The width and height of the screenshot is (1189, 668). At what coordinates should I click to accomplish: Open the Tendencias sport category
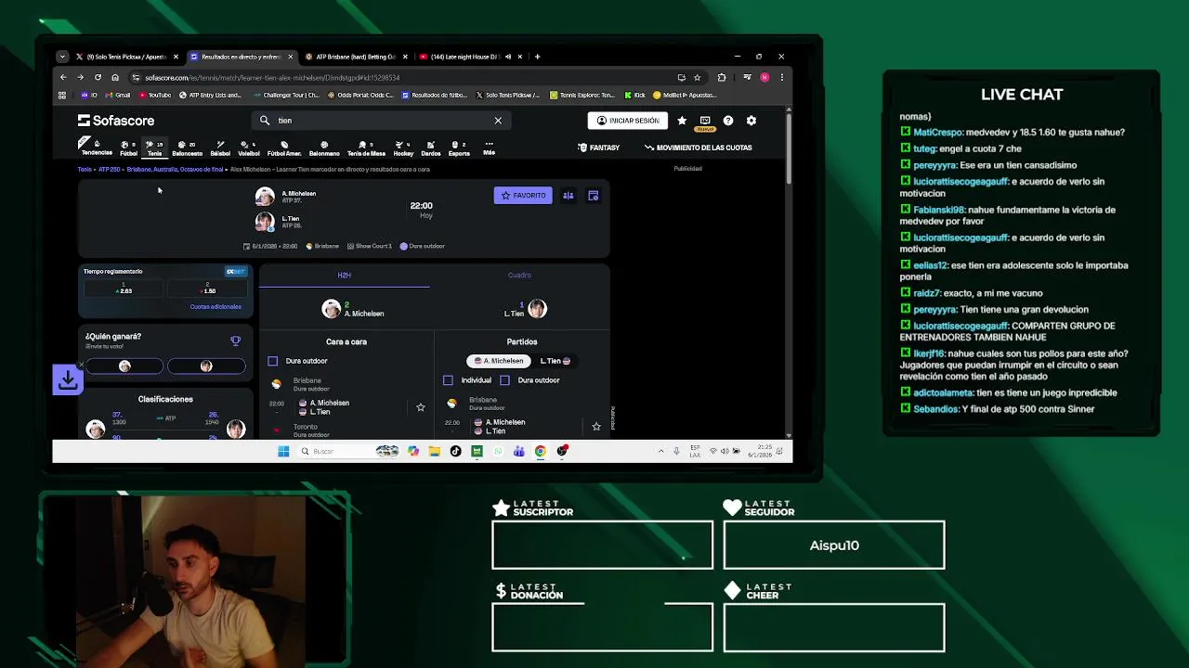97,148
